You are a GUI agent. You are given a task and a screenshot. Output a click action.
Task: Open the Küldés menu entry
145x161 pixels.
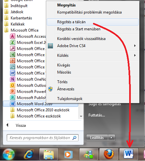click(63, 55)
